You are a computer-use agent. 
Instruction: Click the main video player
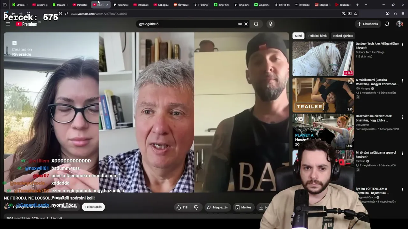[x=146, y=112]
